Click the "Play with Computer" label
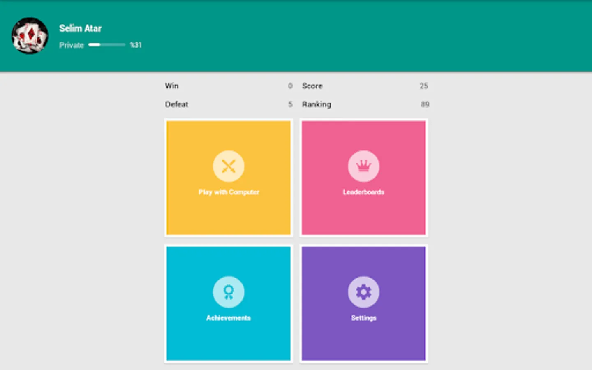The height and width of the screenshot is (370, 592). coord(229,192)
